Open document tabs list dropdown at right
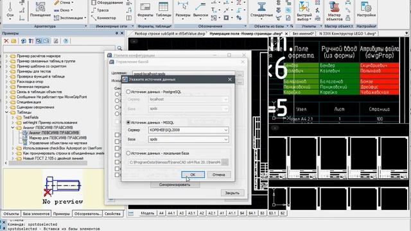The height and width of the screenshot is (231, 411). click(407, 33)
